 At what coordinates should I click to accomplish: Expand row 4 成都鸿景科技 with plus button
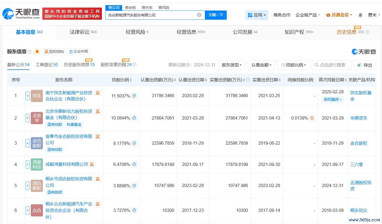27,164
